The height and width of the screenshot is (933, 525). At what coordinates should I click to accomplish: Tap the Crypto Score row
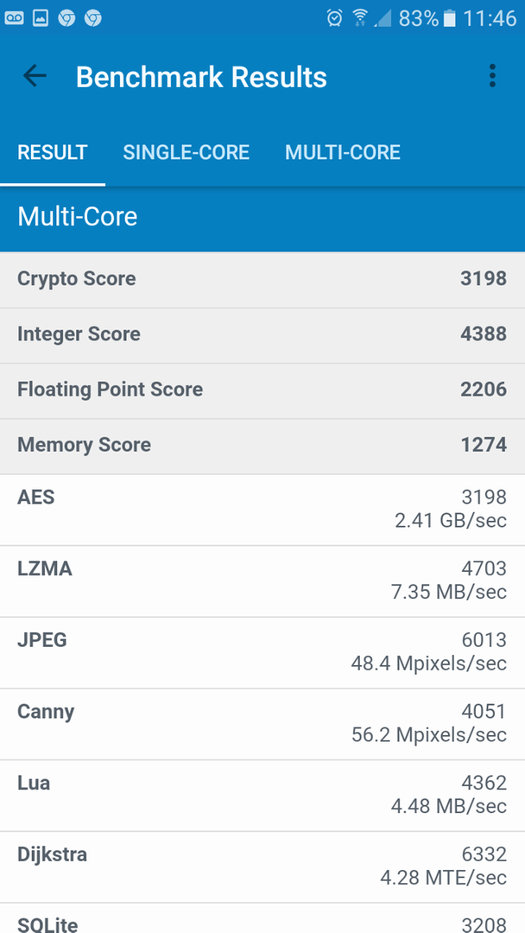262,278
